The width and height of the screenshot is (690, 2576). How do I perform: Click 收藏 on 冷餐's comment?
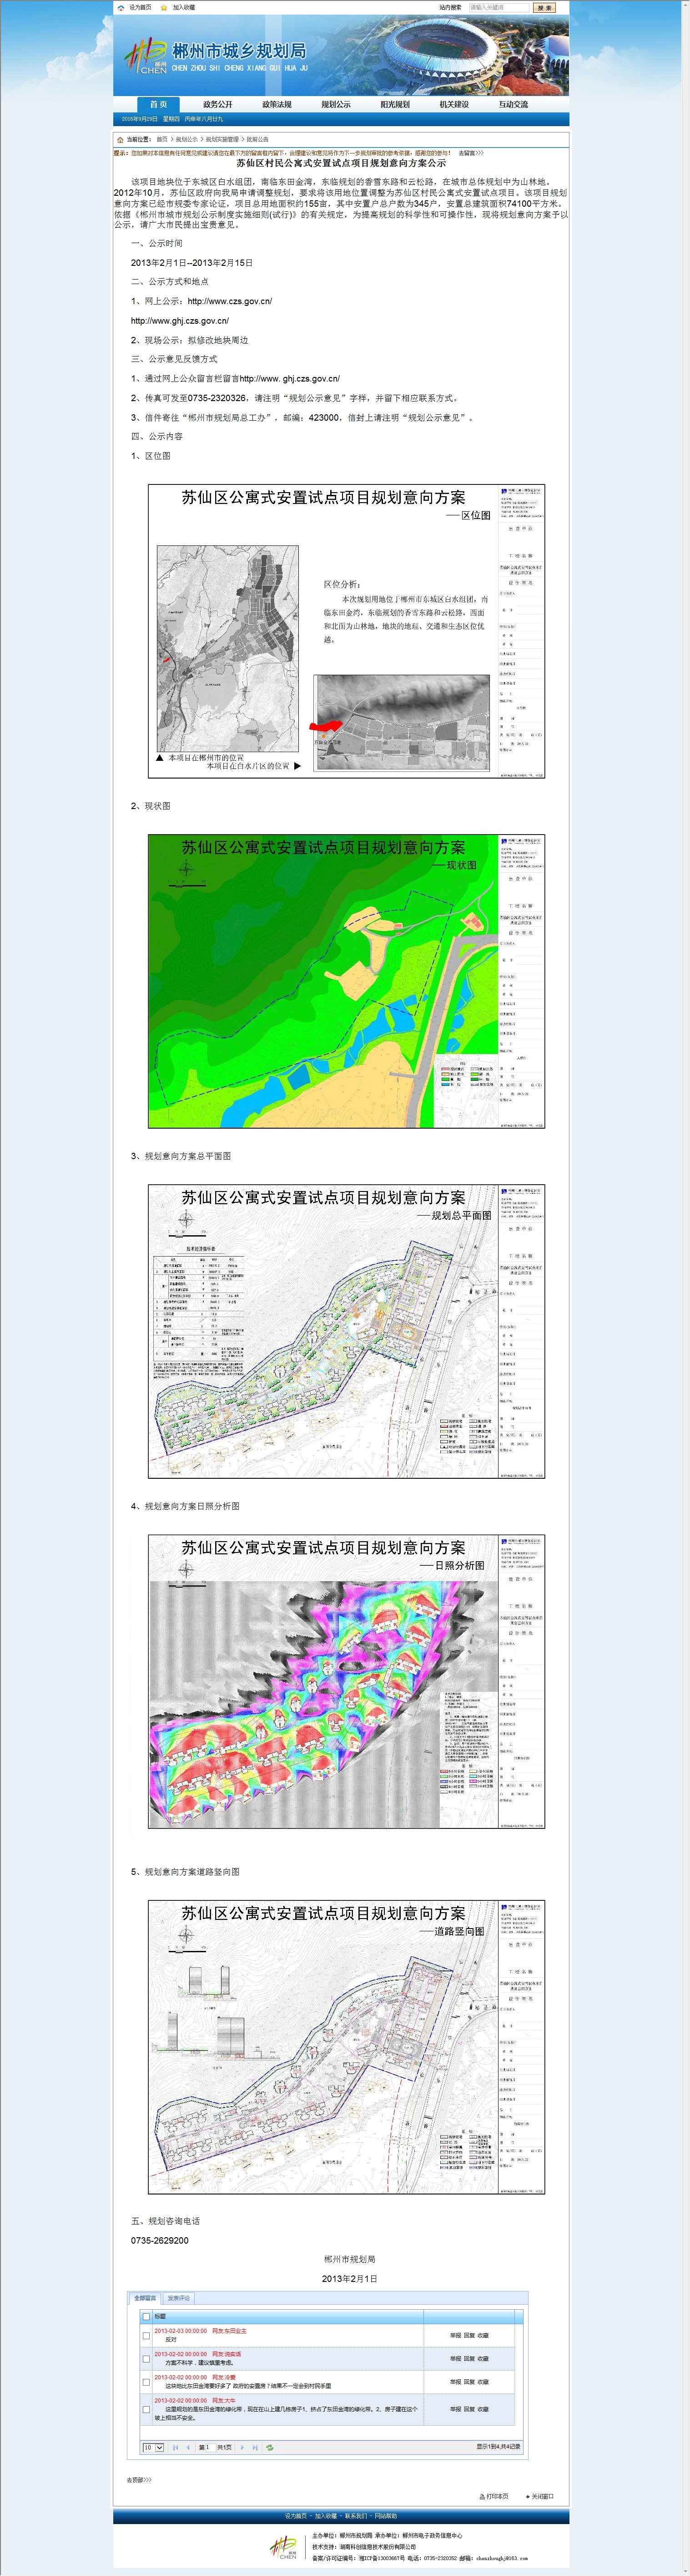tap(484, 2382)
